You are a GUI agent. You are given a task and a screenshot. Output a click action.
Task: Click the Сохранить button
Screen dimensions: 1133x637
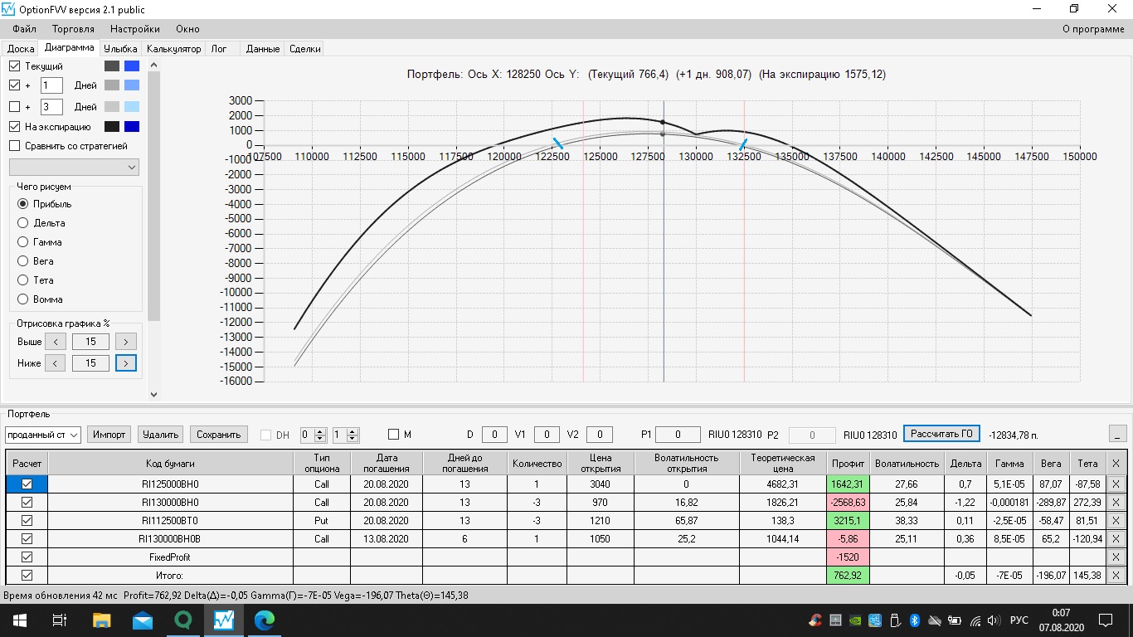pos(219,434)
